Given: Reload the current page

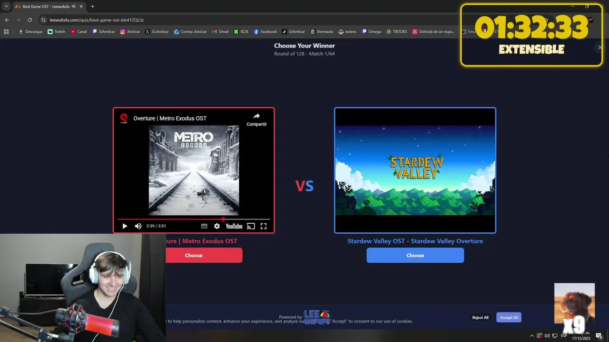Looking at the screenshot, I should (x=29, y=20).
